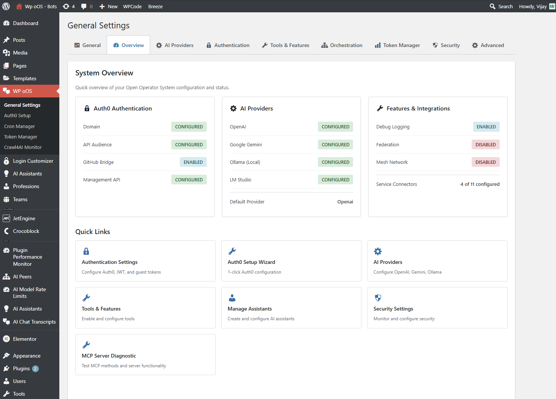Open the comments icon in admin bar
The width and height of the screenshot is (556, 399).
(84, 6)
